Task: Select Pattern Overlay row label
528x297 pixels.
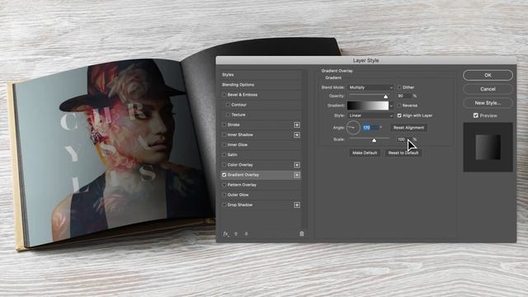Action: click(242, 185)
